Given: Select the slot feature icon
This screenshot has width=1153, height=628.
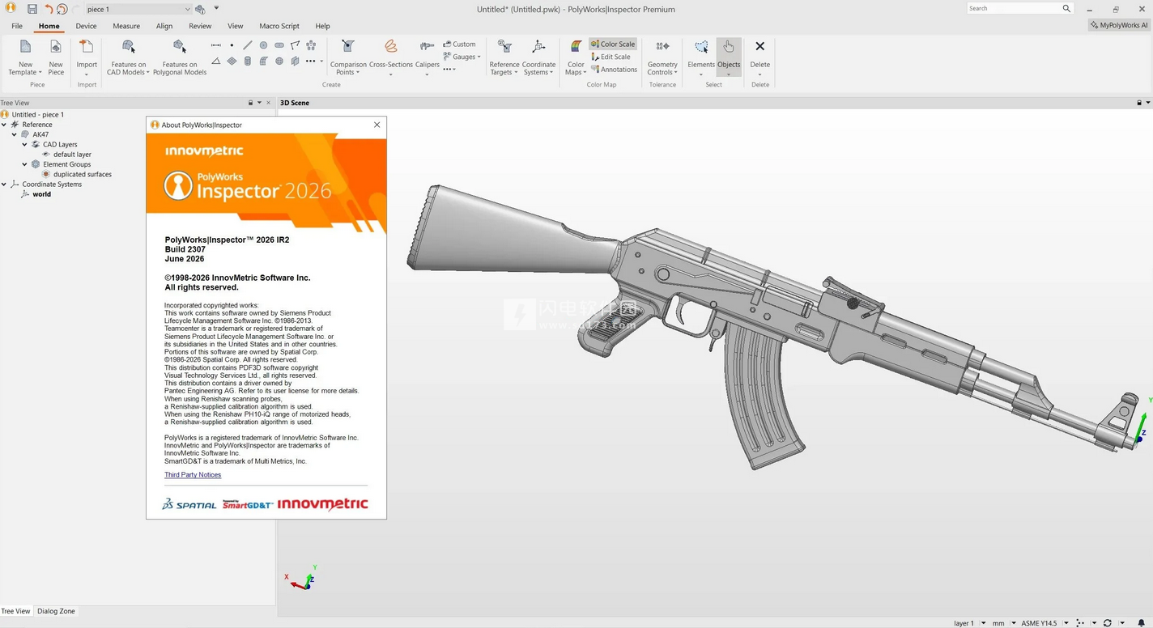Looking at the screenshot, I should click(279, 45).
